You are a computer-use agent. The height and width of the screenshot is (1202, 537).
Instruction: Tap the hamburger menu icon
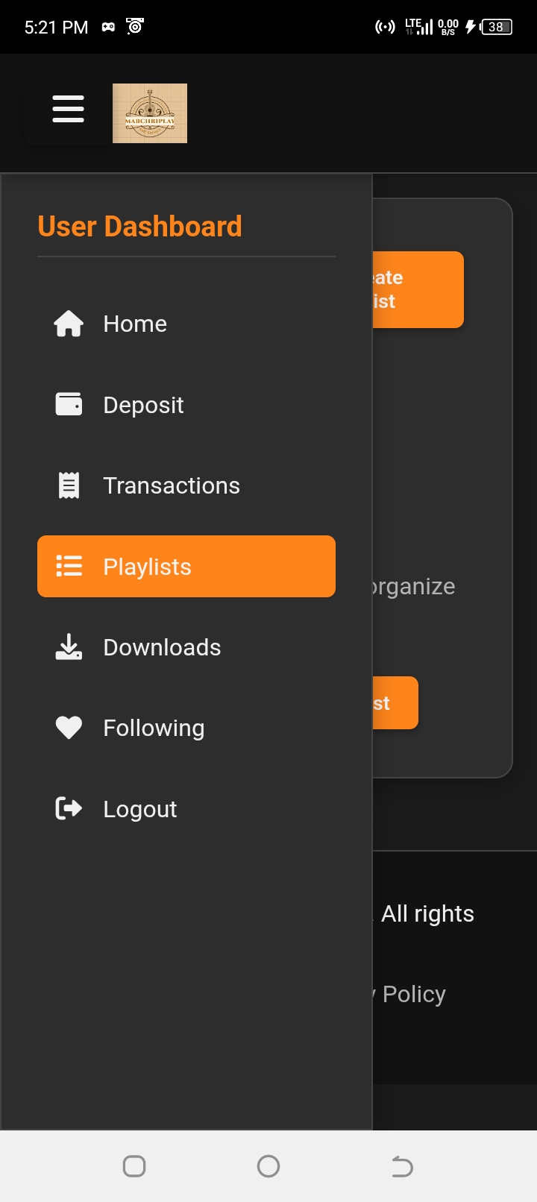(68, 109)
